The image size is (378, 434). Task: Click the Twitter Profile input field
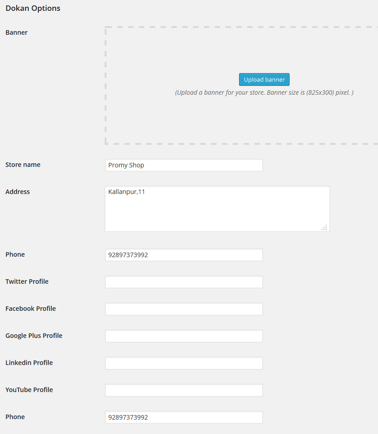pos(184,282)
